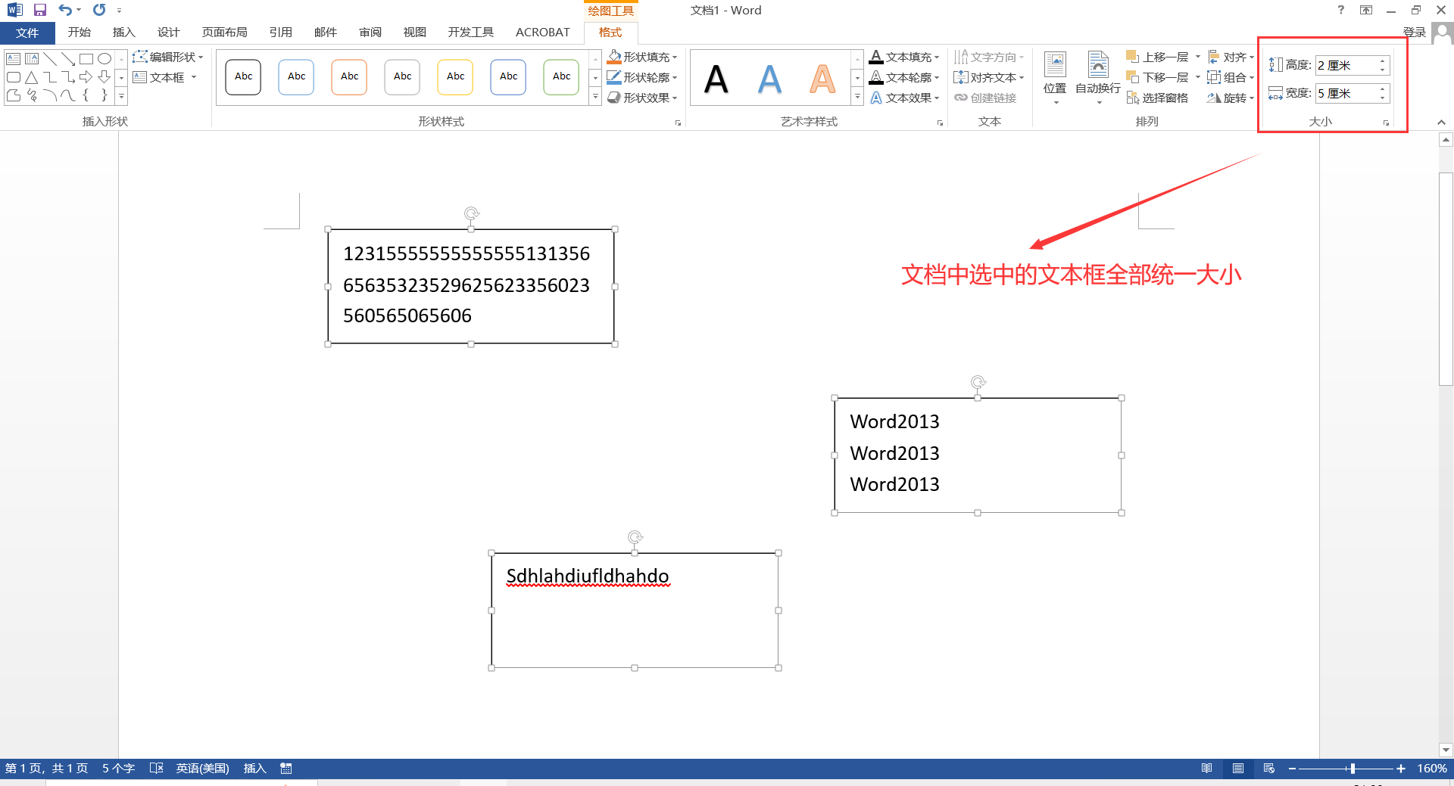This screenshot has width=1454, height=786.
Task: Choose the right arrow block shape
Action: tap(86, 76)
